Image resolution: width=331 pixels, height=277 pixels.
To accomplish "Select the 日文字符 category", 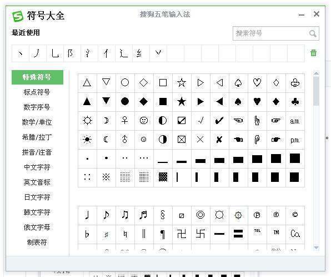I will click(x=37, y=197).
